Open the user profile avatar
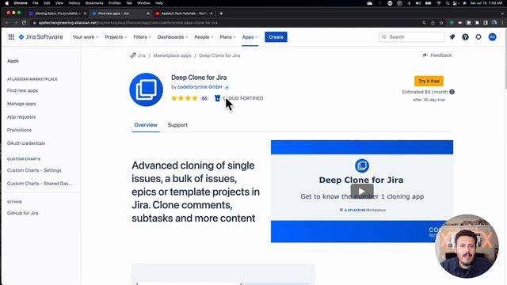Image resolution: width=507 pixels, height=285 pixels. click(492, 37)
